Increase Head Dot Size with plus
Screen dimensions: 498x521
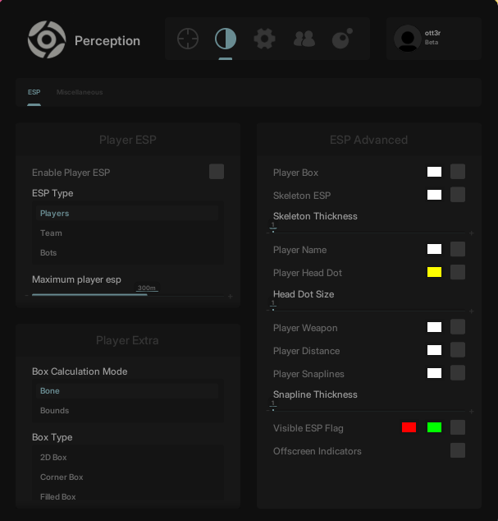tap(472, 311)
